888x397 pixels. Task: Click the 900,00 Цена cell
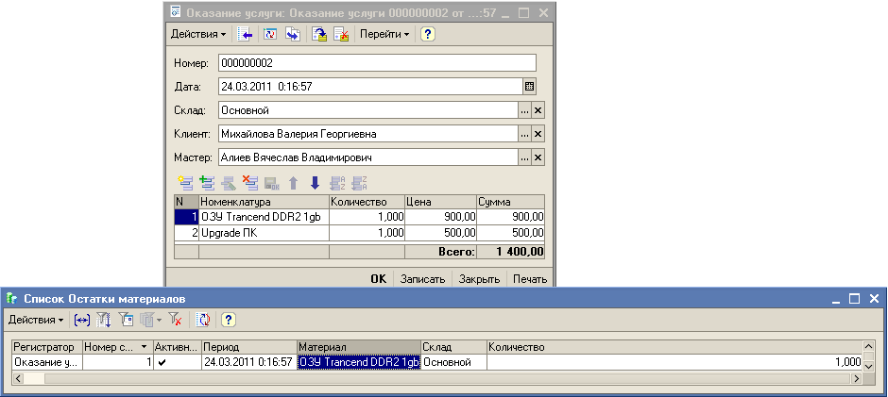440,217
